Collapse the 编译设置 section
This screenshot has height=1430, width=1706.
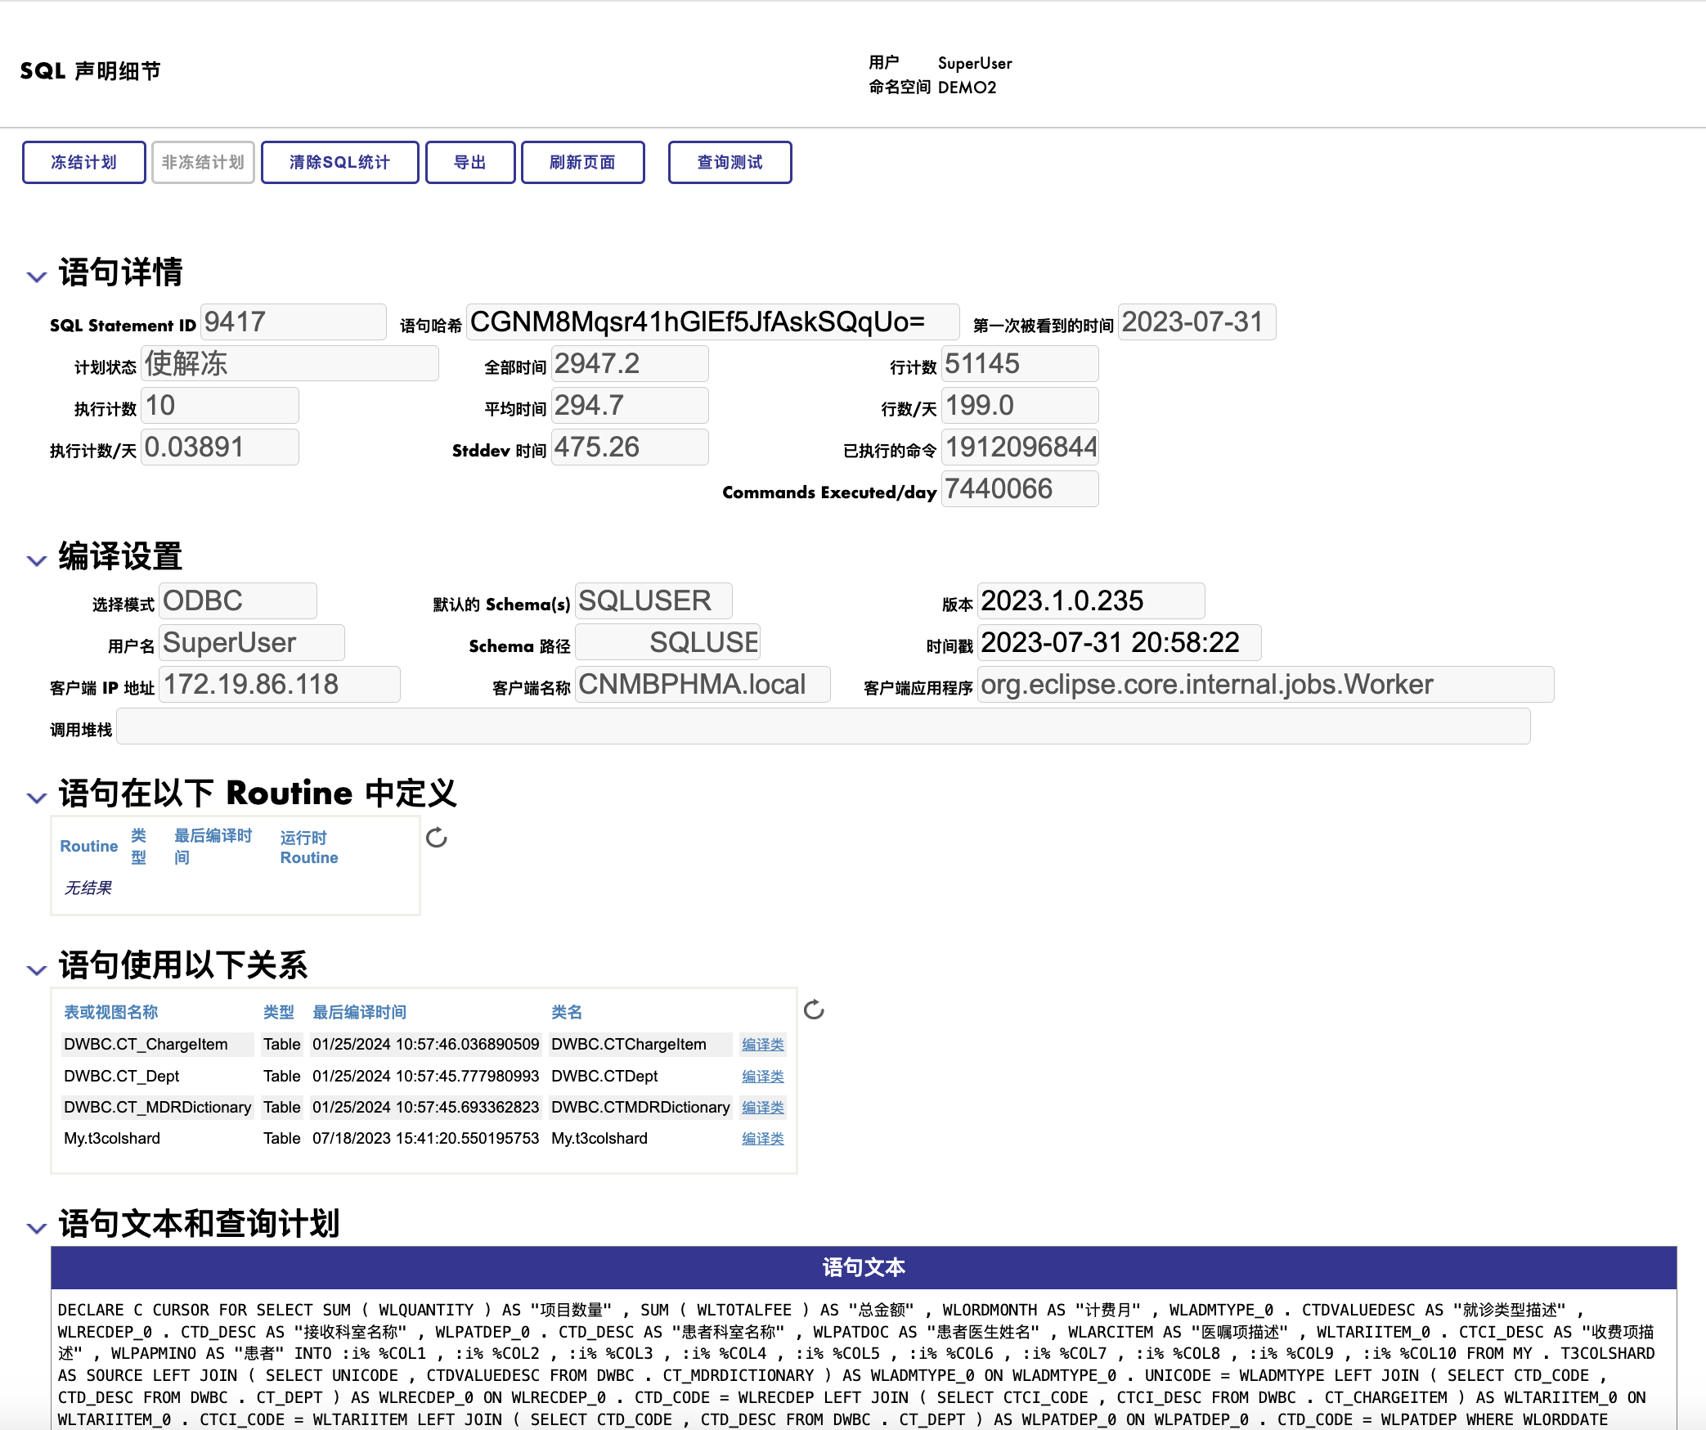coord(36,560)
